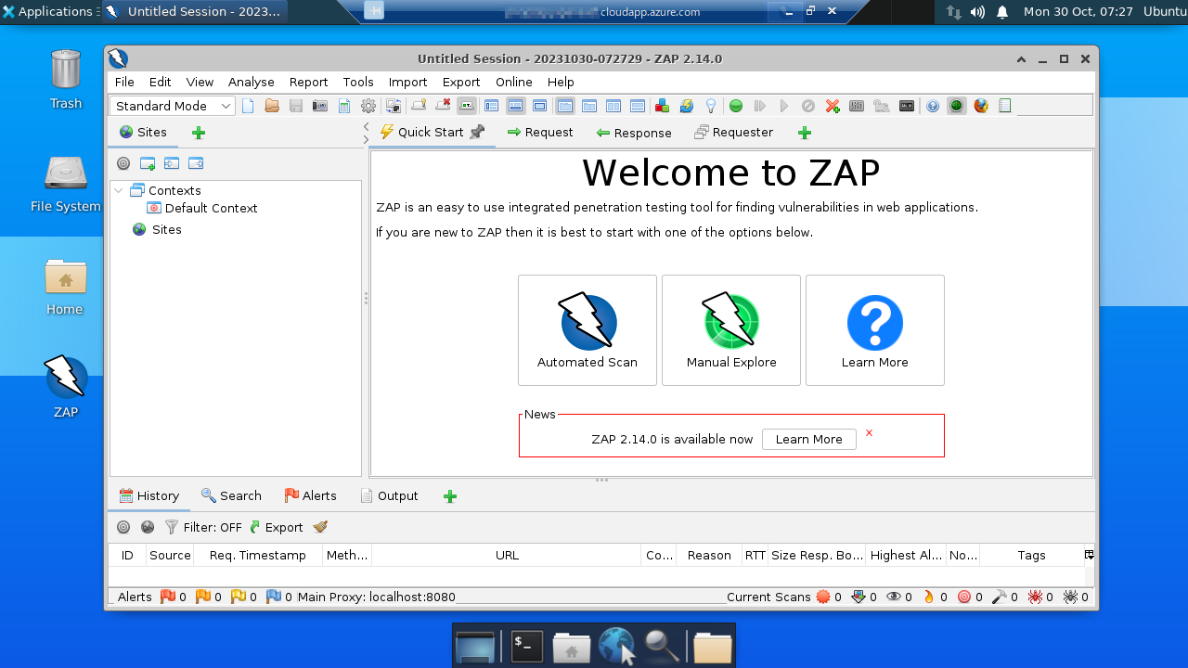Open the Standard Mode dropdown

172,106
